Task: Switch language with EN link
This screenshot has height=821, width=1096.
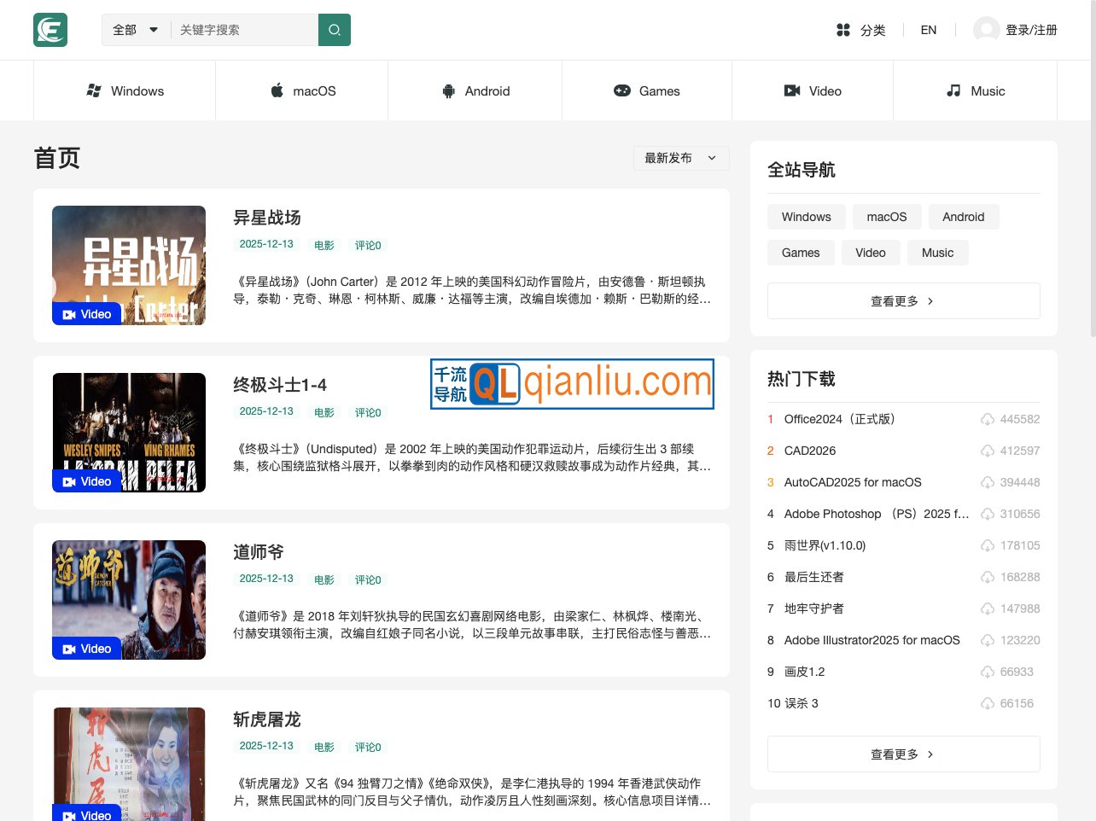Action: [x=929, y=30]
